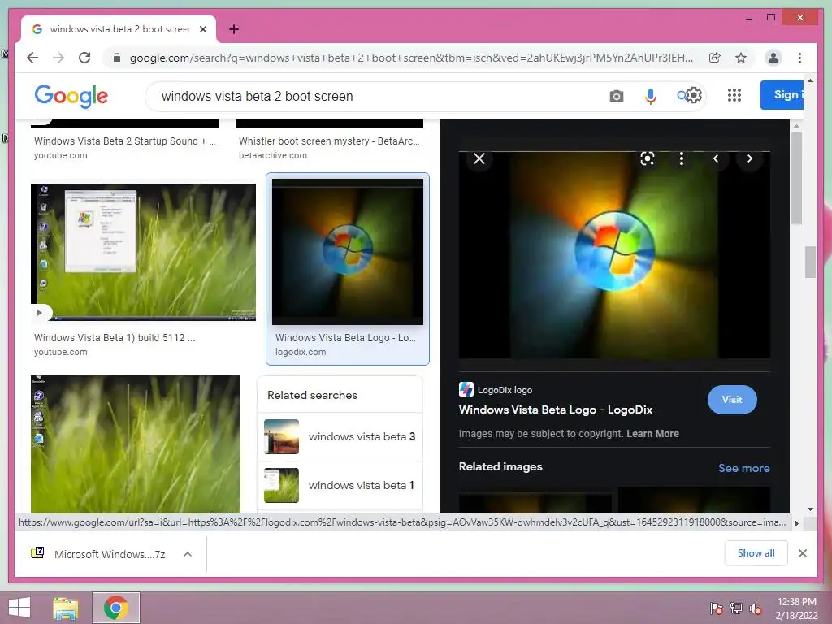Open first related image thumbnail in panel

[x=535, y=502]
